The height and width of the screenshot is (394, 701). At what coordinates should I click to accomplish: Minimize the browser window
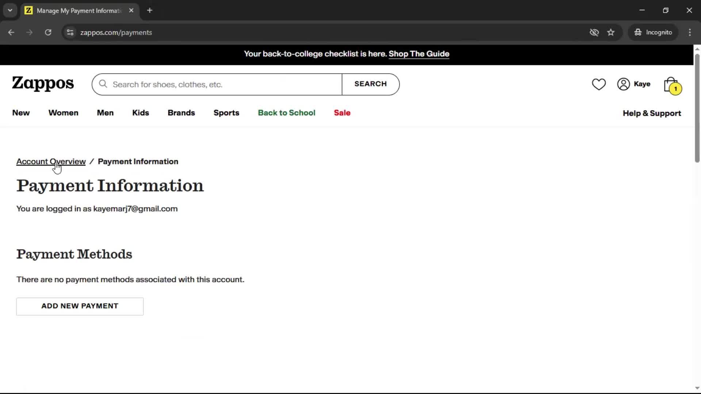point(642,11)
